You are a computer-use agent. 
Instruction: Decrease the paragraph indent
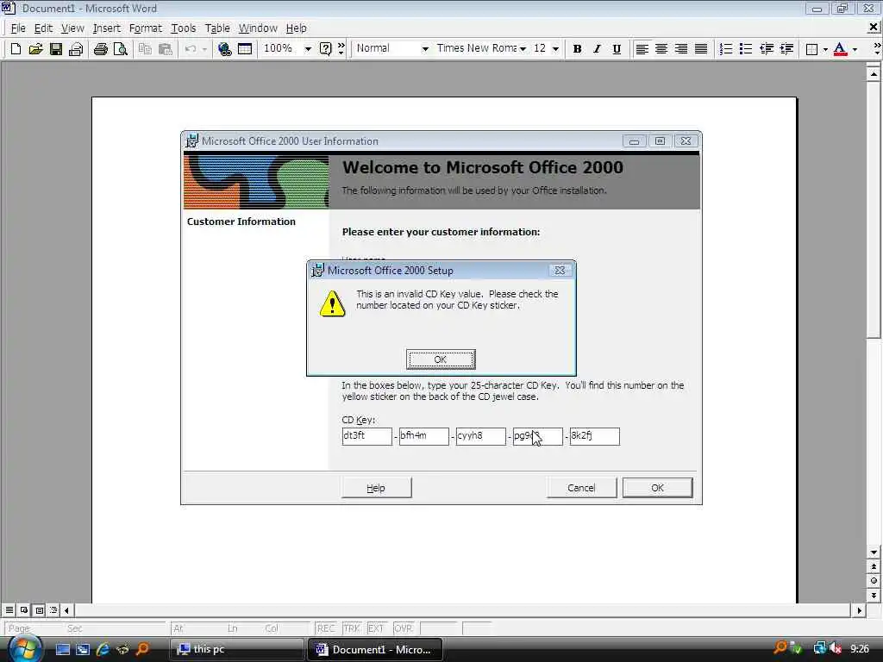click(767, 49)
